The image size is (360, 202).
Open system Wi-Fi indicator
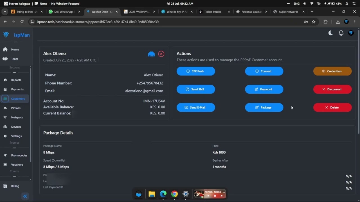[312, 4]
